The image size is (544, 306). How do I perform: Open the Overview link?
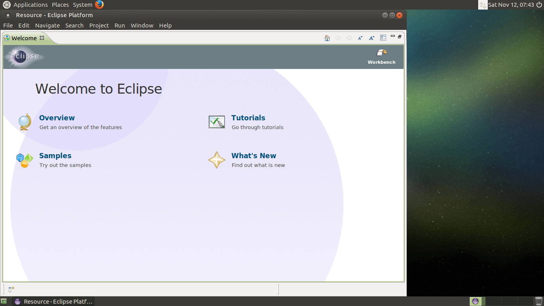click(x=57, y=118)
